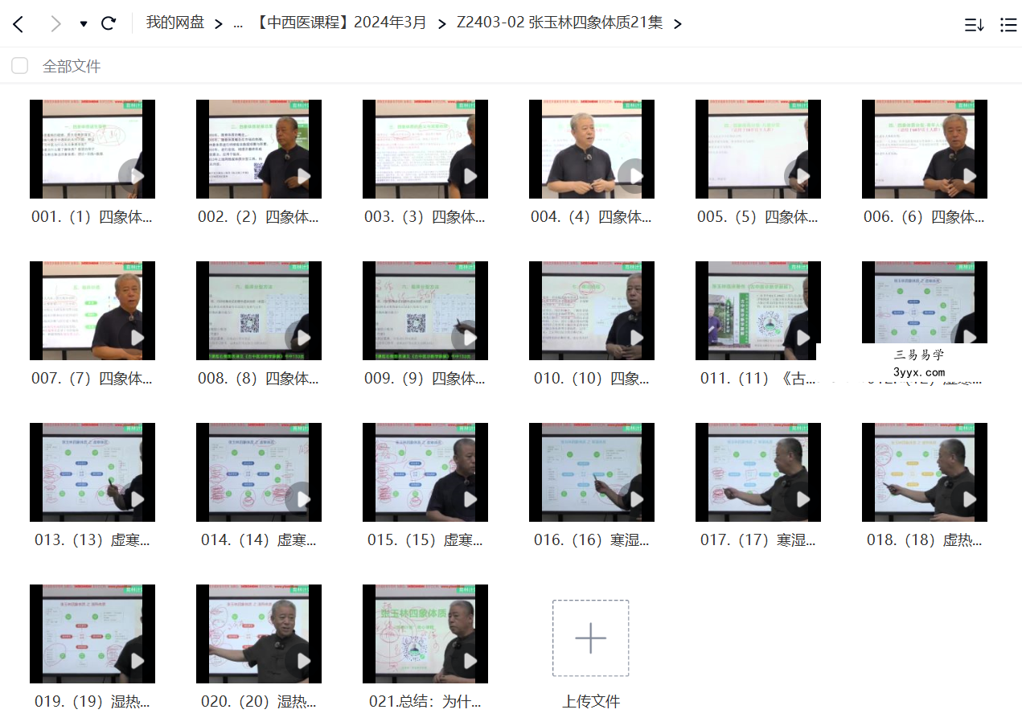This screenshot has width=1022, height=726.
Task: Select file name 004.（4）四象体...
Action: pos(591,217)
